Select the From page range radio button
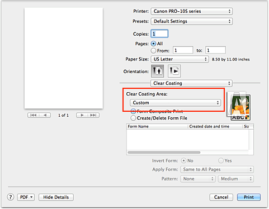This screenshot has width=269, height=209. coord(153,50)
